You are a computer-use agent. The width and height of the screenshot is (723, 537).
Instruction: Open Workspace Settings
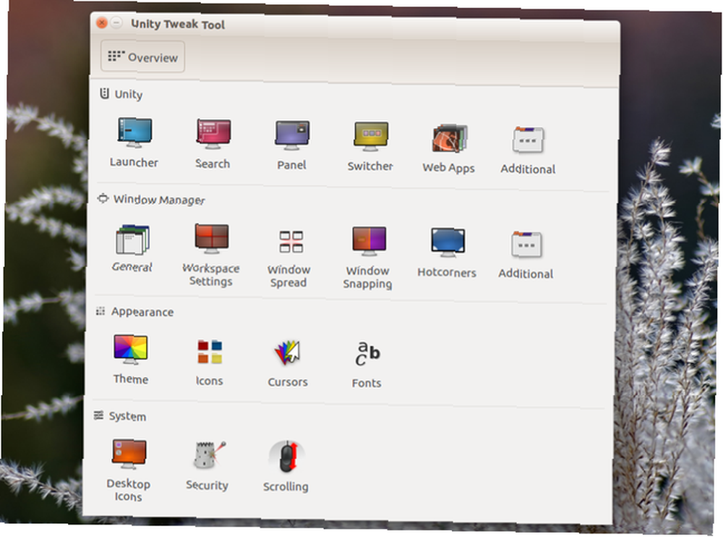[x=211, y=255]
